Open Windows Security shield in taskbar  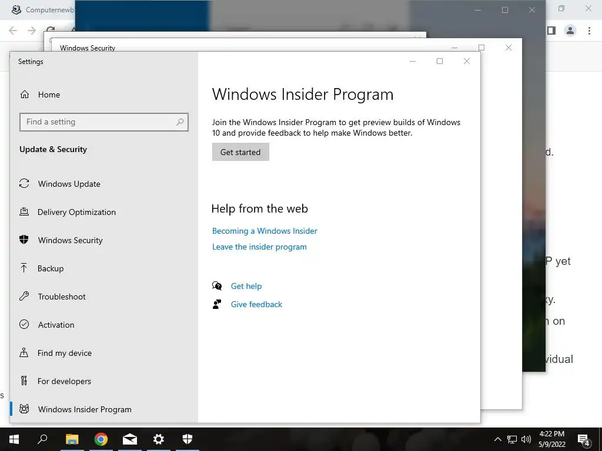(x=188, y=439)
